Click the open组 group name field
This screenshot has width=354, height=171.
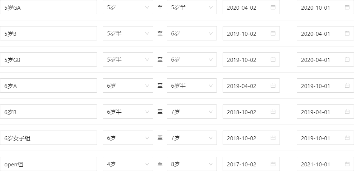coord(48,164)
